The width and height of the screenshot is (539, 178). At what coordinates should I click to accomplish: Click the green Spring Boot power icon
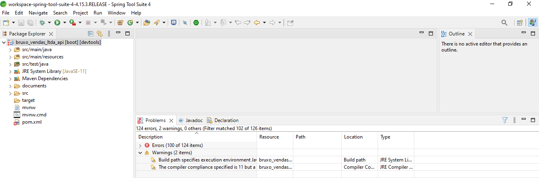196,23
